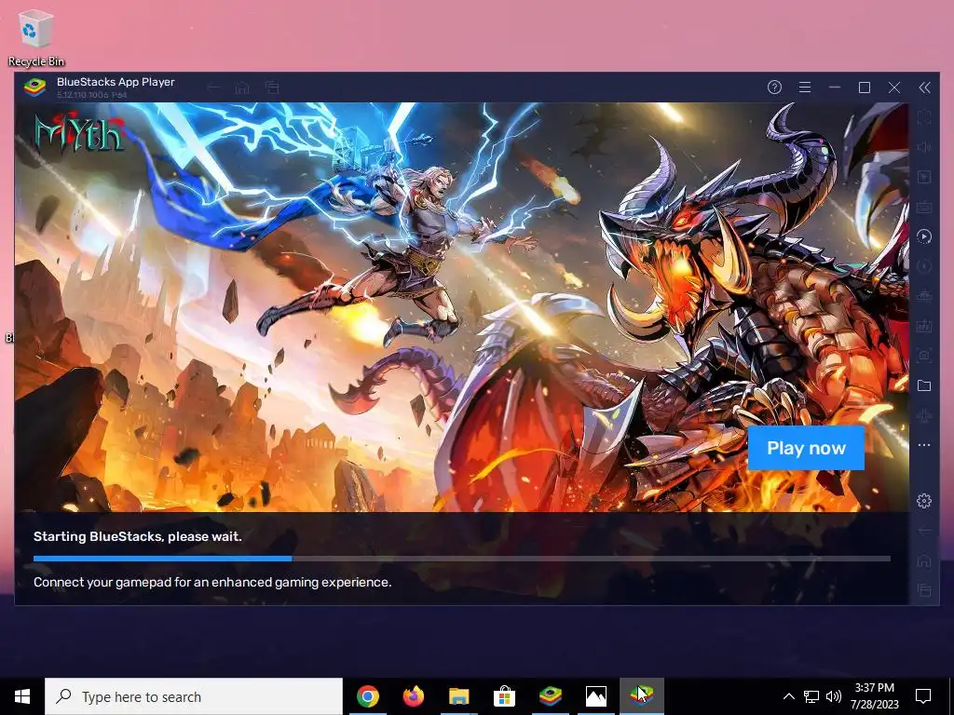Click the Back arrow at sidebar bottom
954x715 pixels.
[923, 531]
